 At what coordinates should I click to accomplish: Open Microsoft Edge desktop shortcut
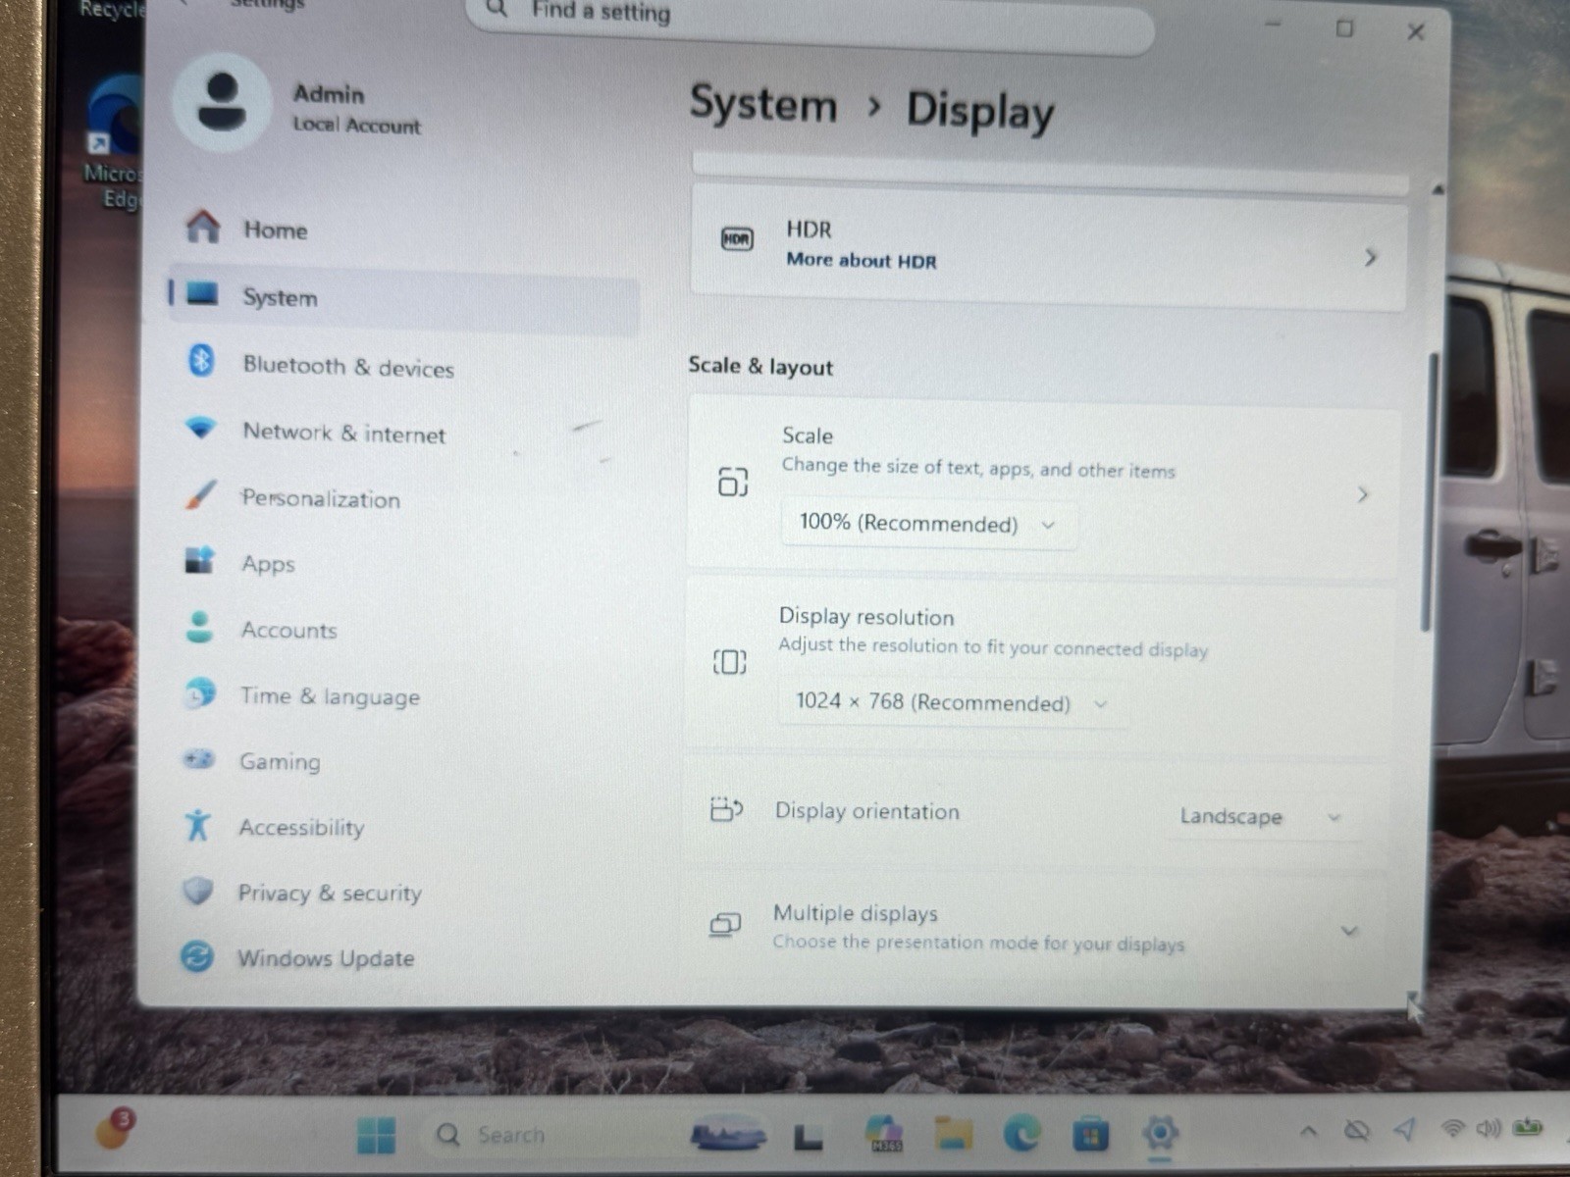click(116, 142)
